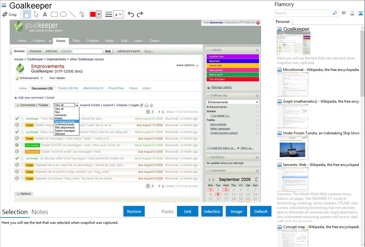Image resolution: width=365 pixels, height=247 pixels.
Task: Select the freehand curve tool
Action: (x=82, y=14)
